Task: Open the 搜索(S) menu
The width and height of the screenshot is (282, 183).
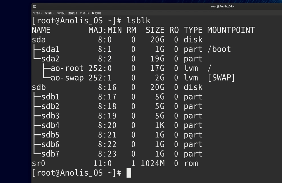Action: (72, 13)
